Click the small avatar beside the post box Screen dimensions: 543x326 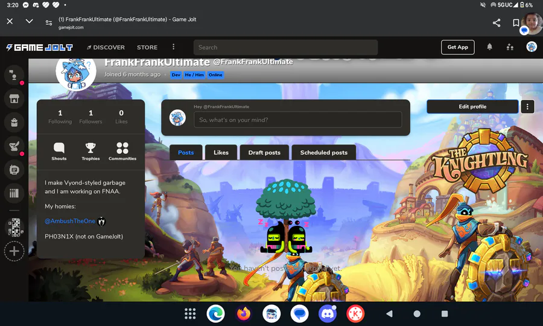click(177, 118)
